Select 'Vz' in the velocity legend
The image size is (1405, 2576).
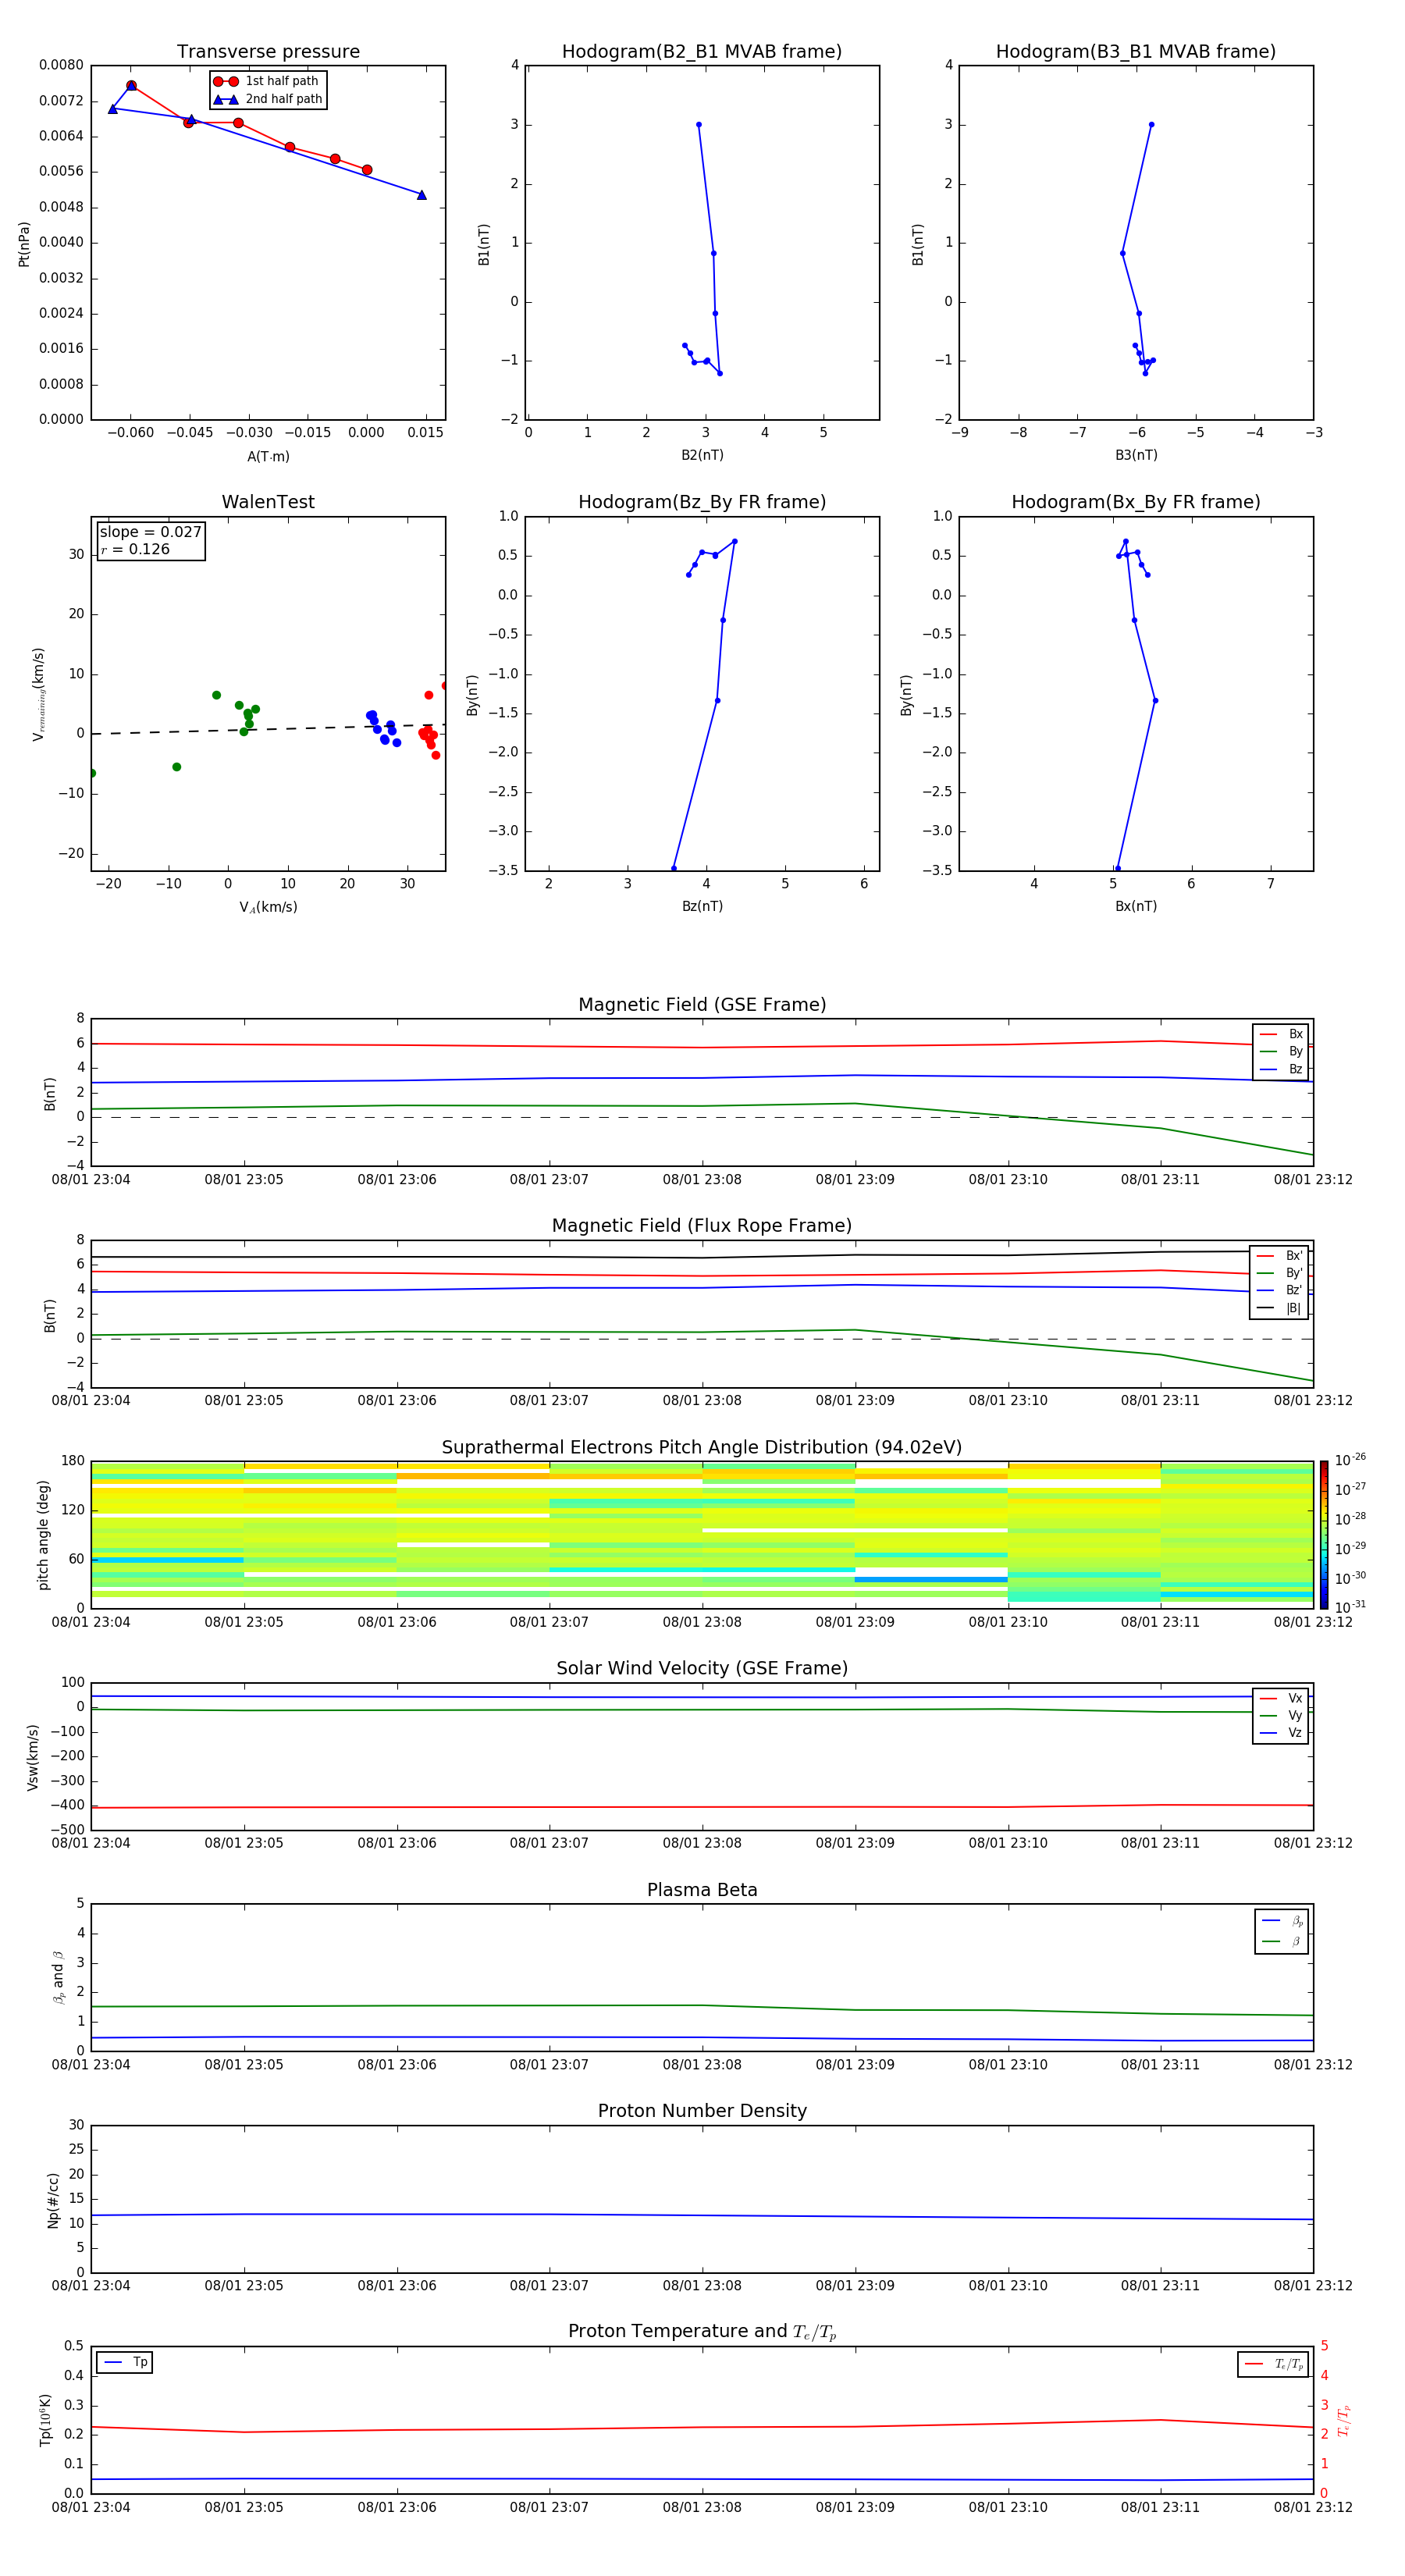(1282, 1733)
